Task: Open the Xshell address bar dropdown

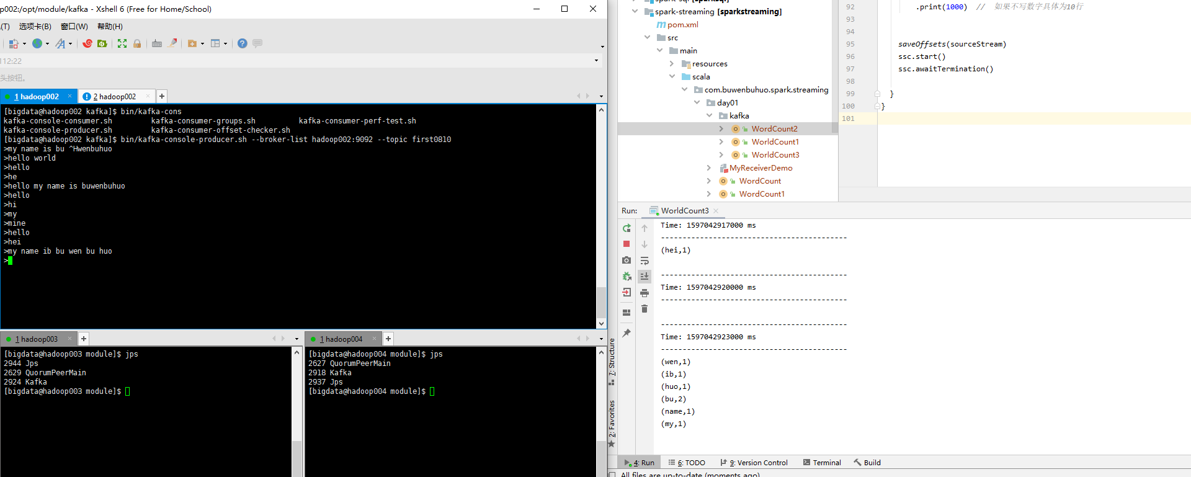Action: click(596, 61)
